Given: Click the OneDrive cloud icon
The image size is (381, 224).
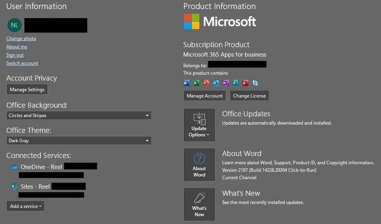Looking at the screenshot, I should point(14,167).
